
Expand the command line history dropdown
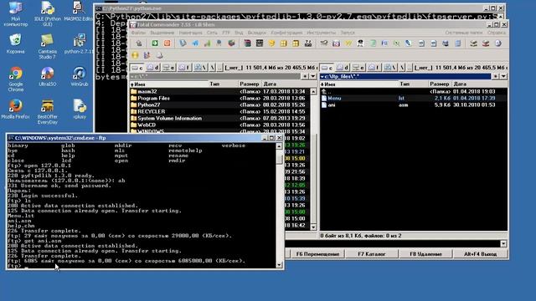(x=503, y=243)
